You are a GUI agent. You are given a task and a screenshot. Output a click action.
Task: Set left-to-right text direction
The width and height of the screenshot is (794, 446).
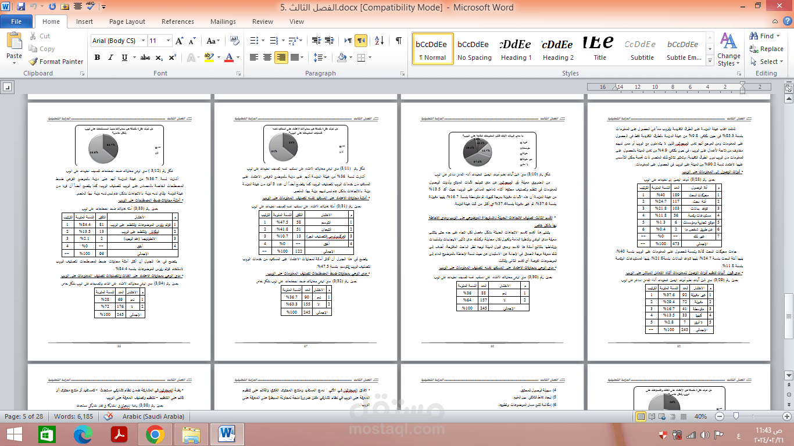click(347, 41)
